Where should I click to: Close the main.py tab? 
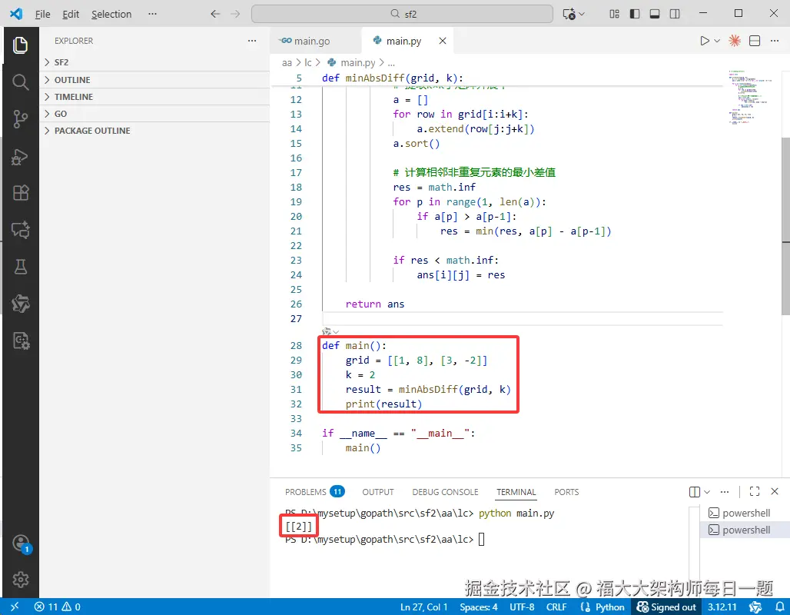coord(443,41)
